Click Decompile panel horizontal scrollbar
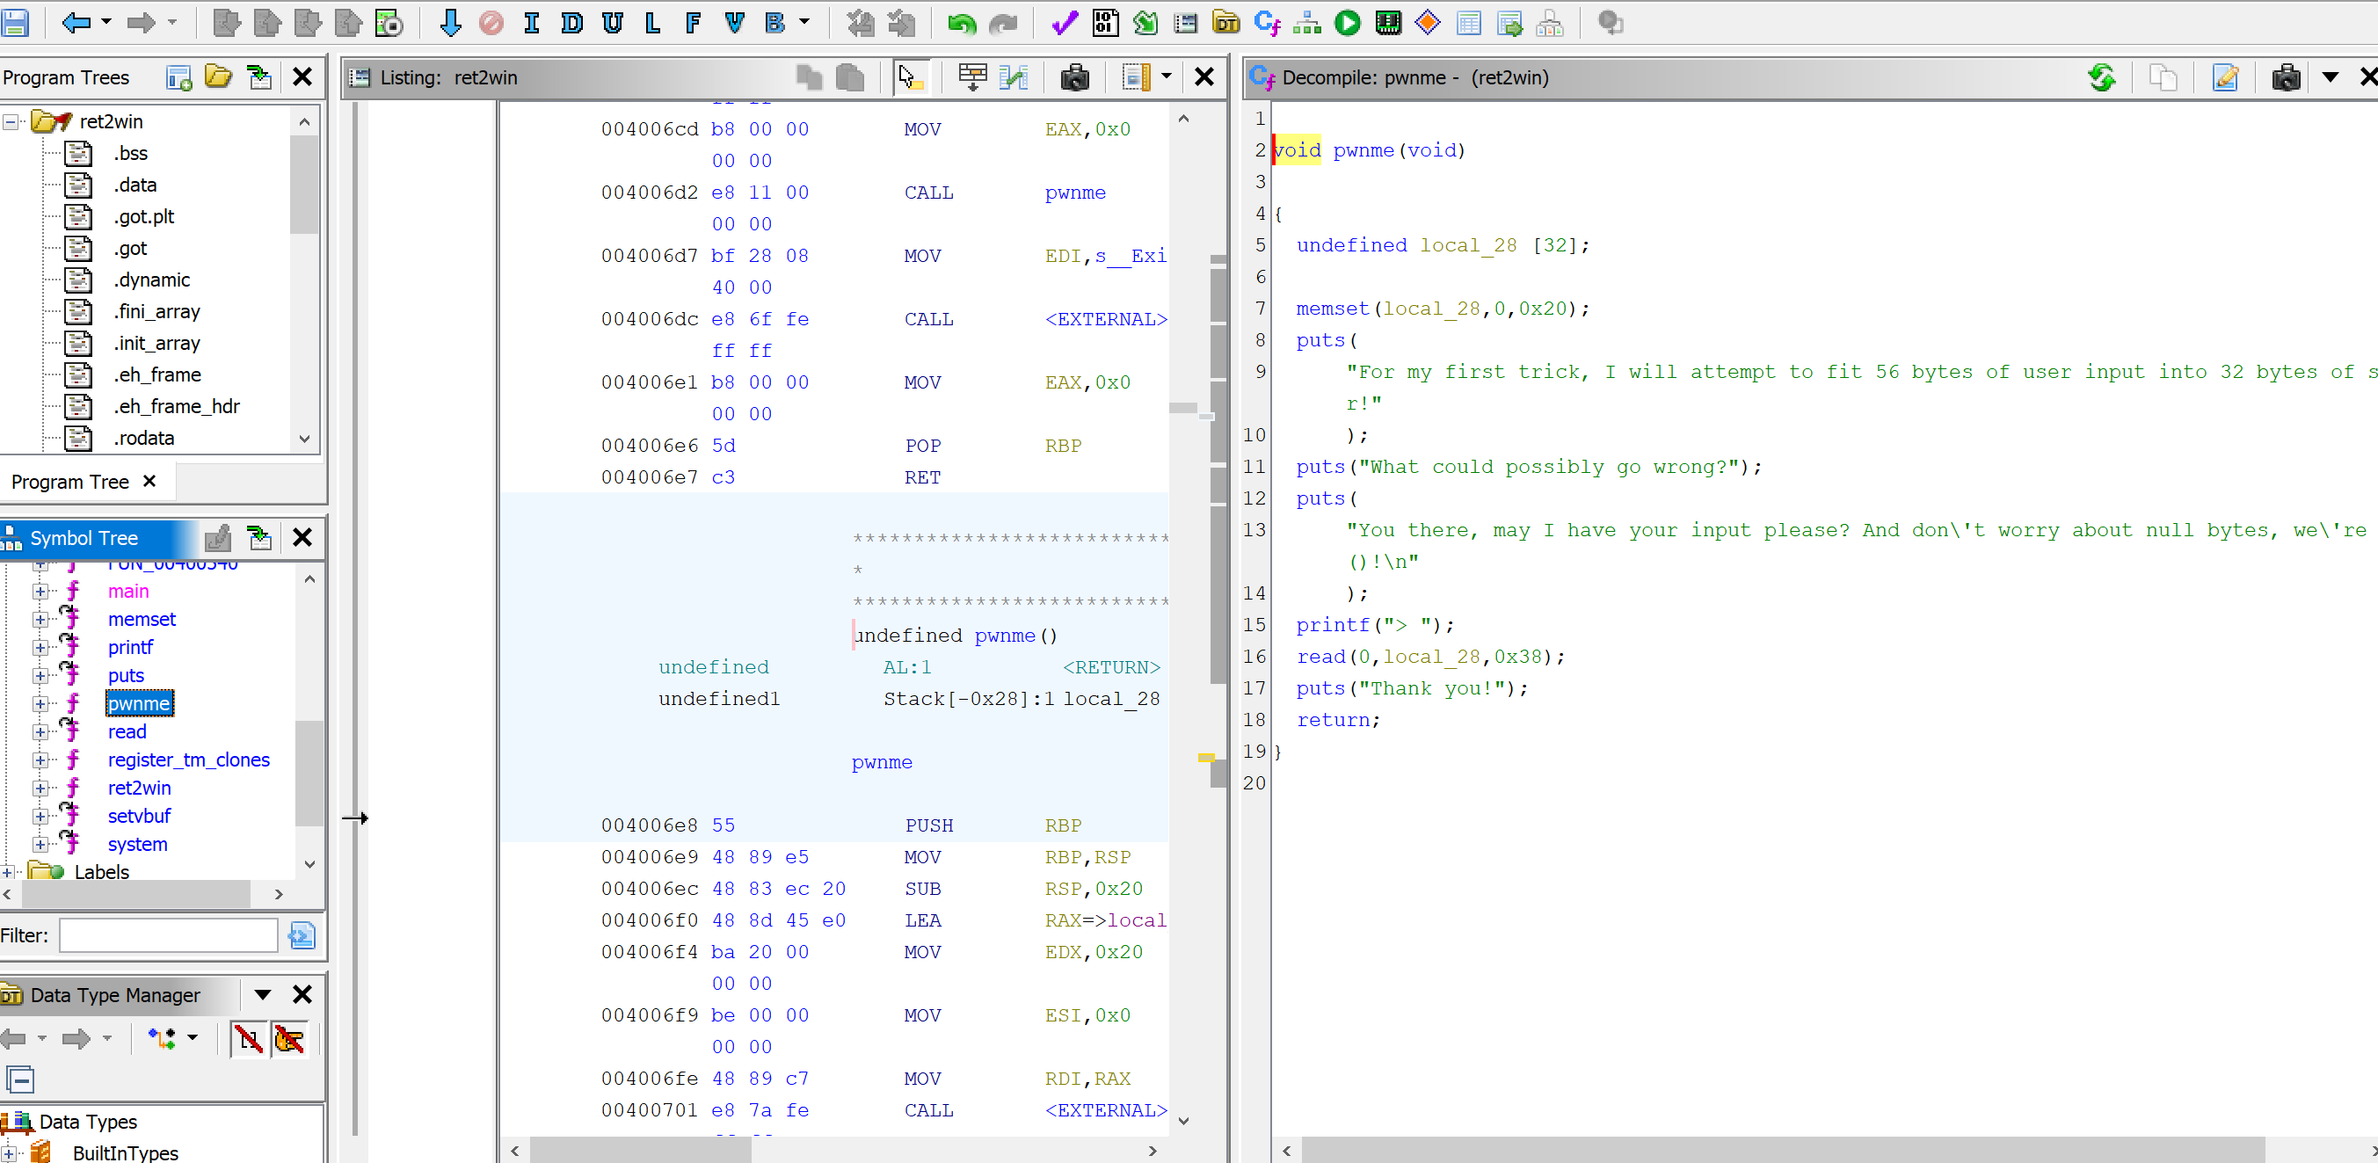This screenshot has width=2378, height=1163. (1782, 1151)
